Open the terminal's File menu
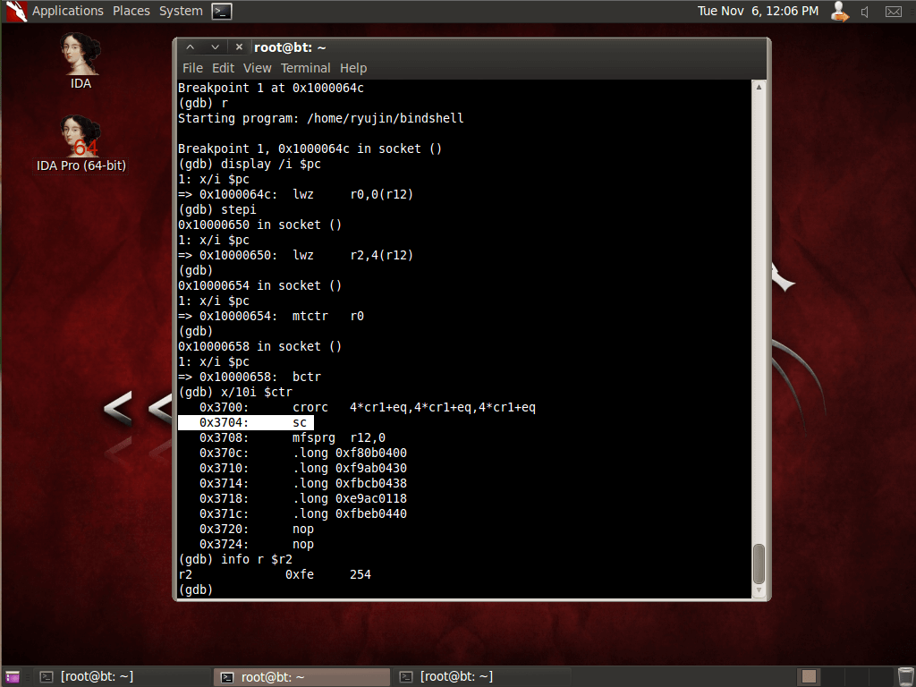Screen dimensions: 916x687 tap(192, 68)
